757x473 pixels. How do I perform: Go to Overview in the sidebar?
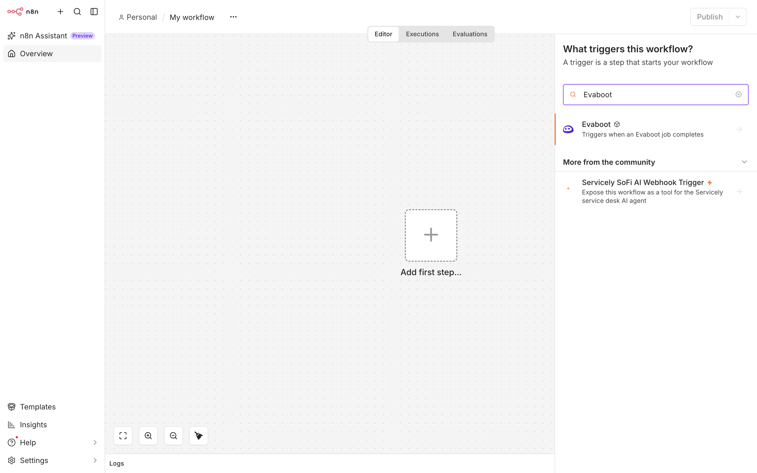pos(52,54)
